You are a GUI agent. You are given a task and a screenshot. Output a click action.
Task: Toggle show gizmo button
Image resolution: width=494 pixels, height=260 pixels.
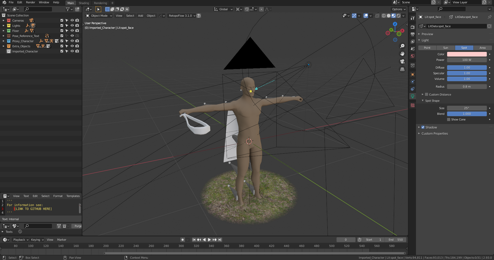pos(354,16)
